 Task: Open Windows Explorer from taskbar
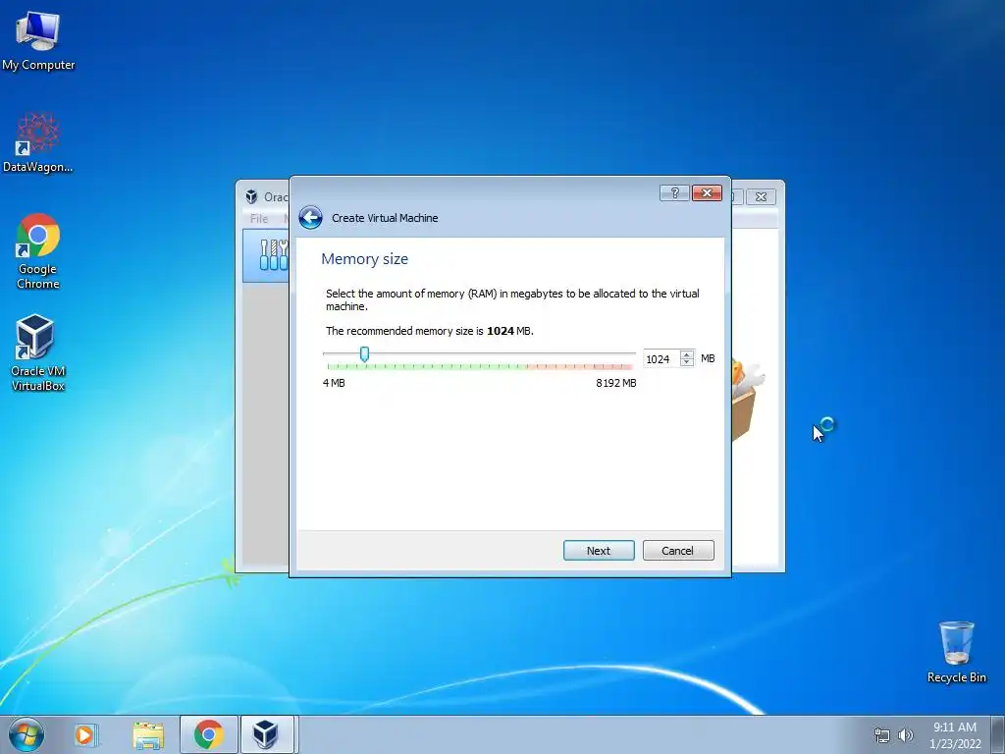coord(148,734)
